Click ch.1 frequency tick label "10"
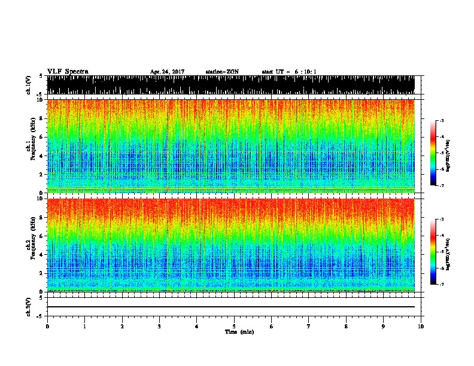This screenshot has height=366, width=474. click(39, 100)
